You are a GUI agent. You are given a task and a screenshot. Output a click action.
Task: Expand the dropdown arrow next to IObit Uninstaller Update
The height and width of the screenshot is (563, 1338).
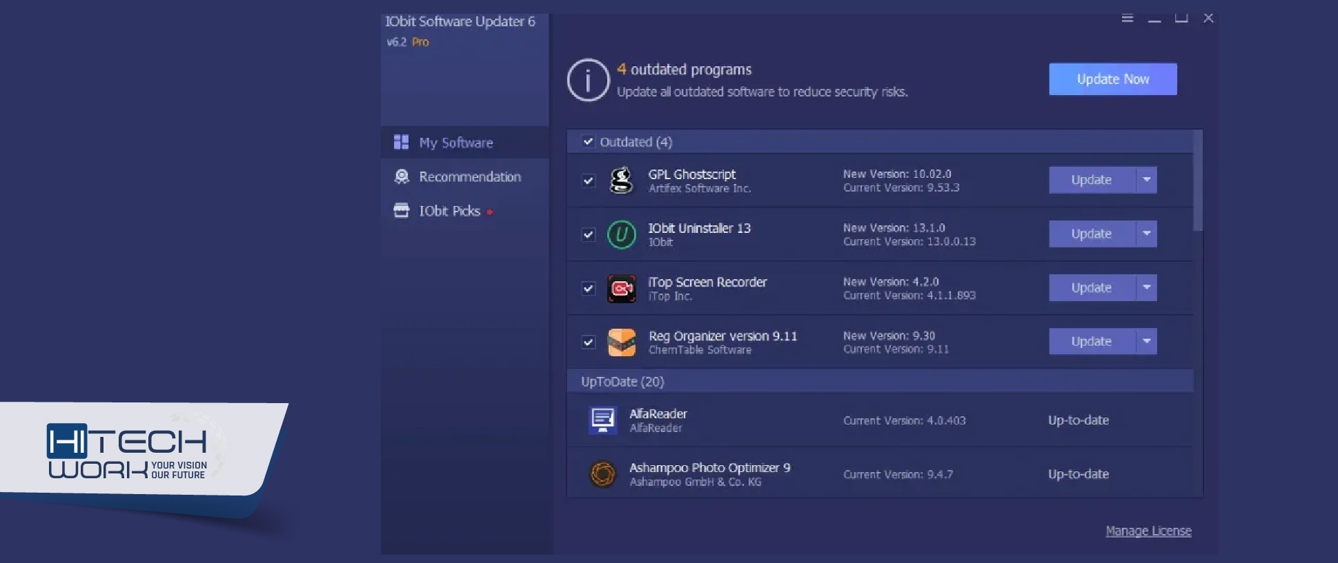pos(1146,234)
